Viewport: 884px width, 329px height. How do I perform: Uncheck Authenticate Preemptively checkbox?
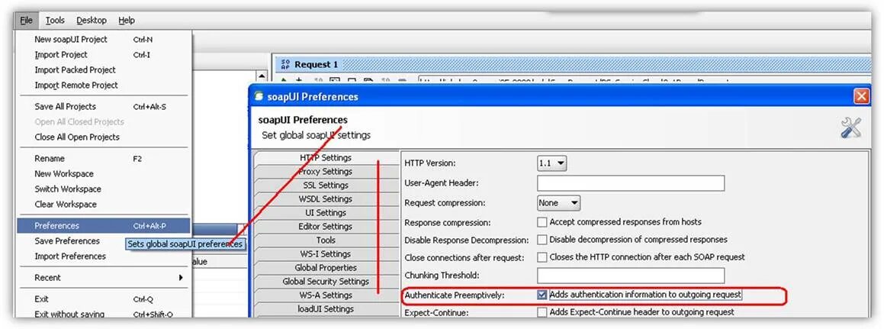coord(542,295)
